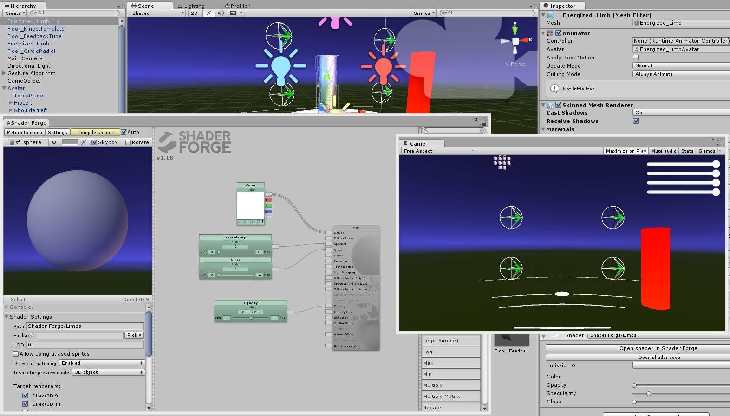Open the Culling Mode dropdown
Image resolution: width=730 pixels, height=416 pixels.
tap(681, 74)
